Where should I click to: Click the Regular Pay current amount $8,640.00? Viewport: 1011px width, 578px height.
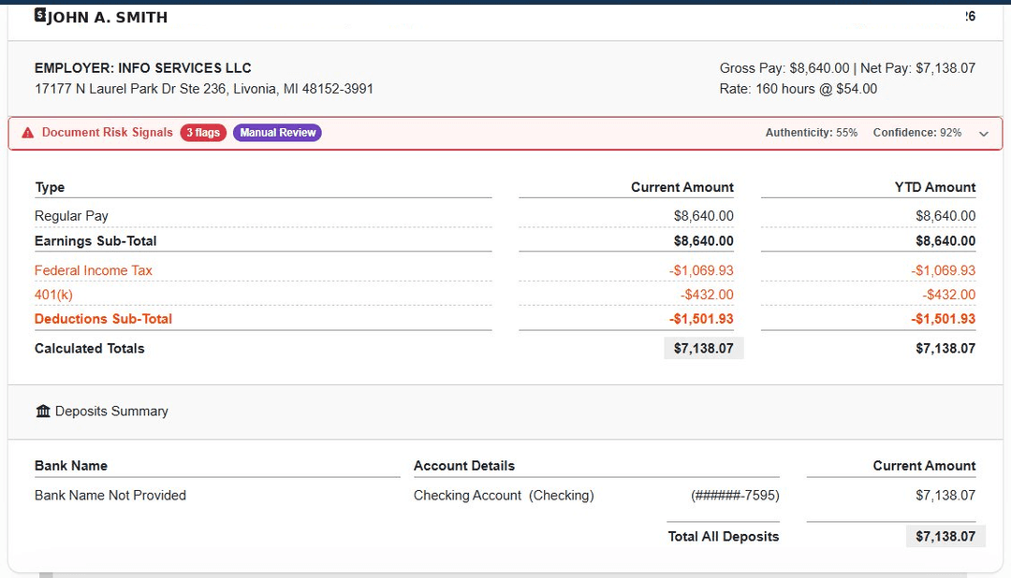[x=703, y=216]
